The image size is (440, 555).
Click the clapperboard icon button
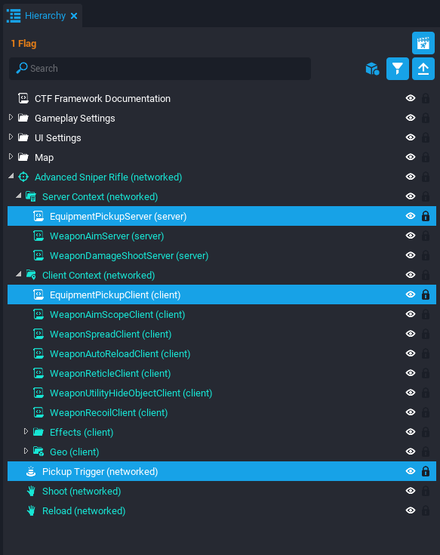(423, 43)
